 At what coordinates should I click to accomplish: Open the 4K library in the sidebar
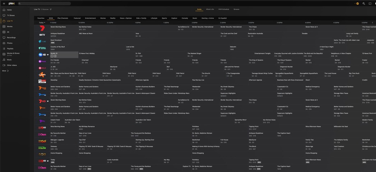[x=6, y=32]
